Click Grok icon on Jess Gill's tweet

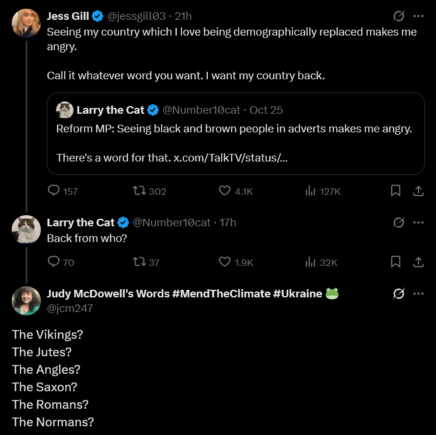[399, 16]
